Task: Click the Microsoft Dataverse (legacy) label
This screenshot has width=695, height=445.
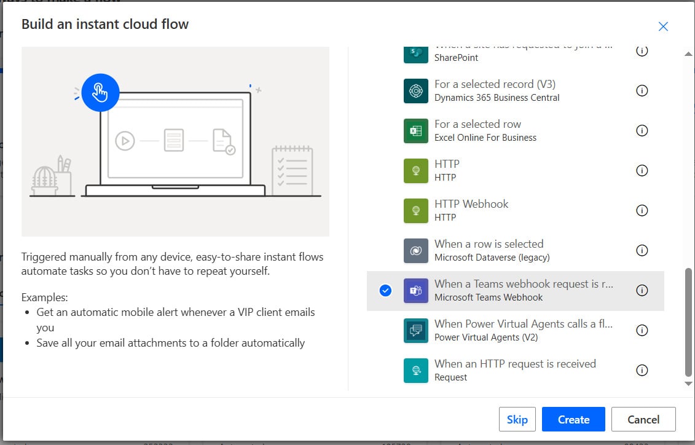Action: [x=492, y=258]
